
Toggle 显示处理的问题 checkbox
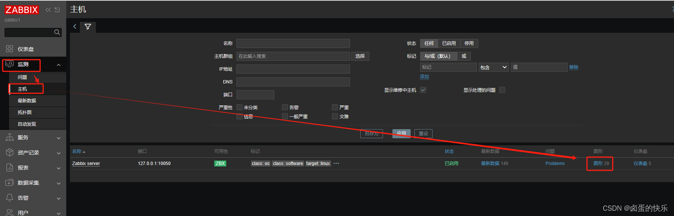point(502,90)
